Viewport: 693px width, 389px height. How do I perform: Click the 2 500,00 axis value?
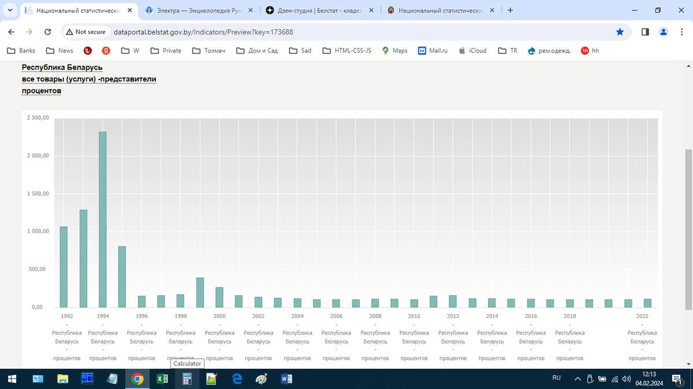(39, 118)
